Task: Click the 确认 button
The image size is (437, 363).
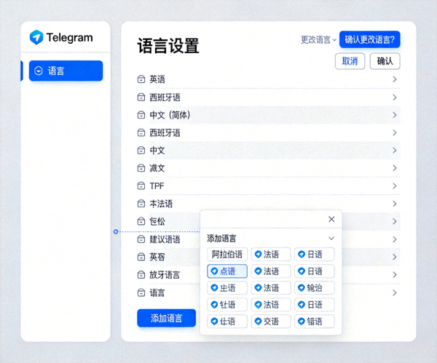Action: 385,61
